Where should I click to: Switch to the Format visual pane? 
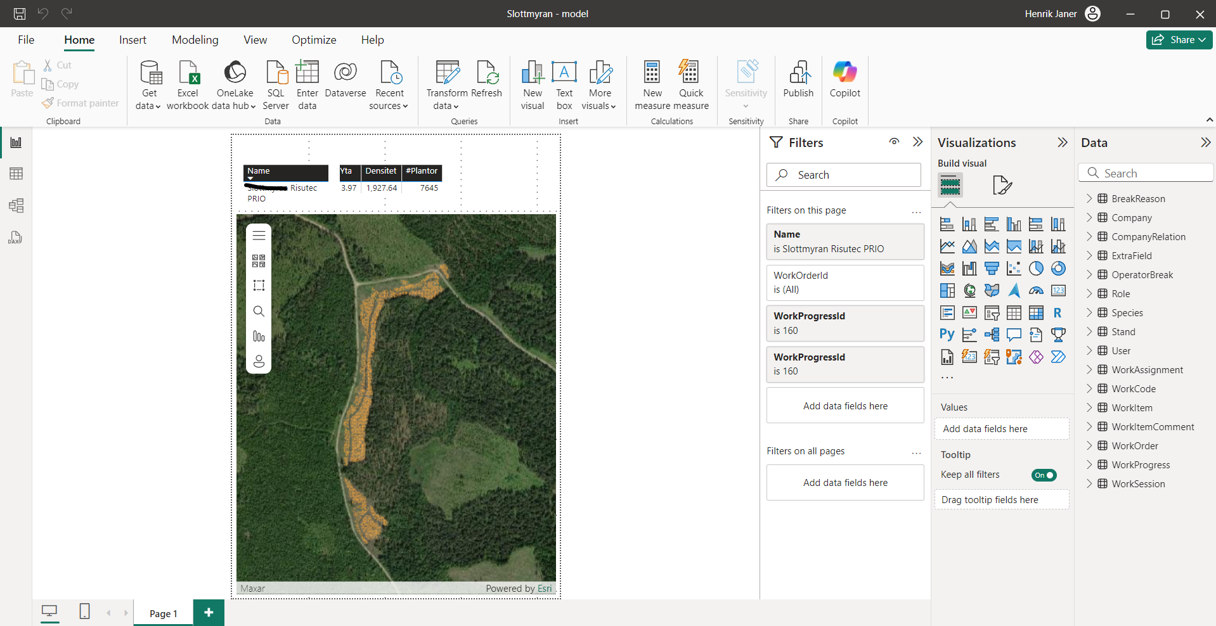(1001, 185)
